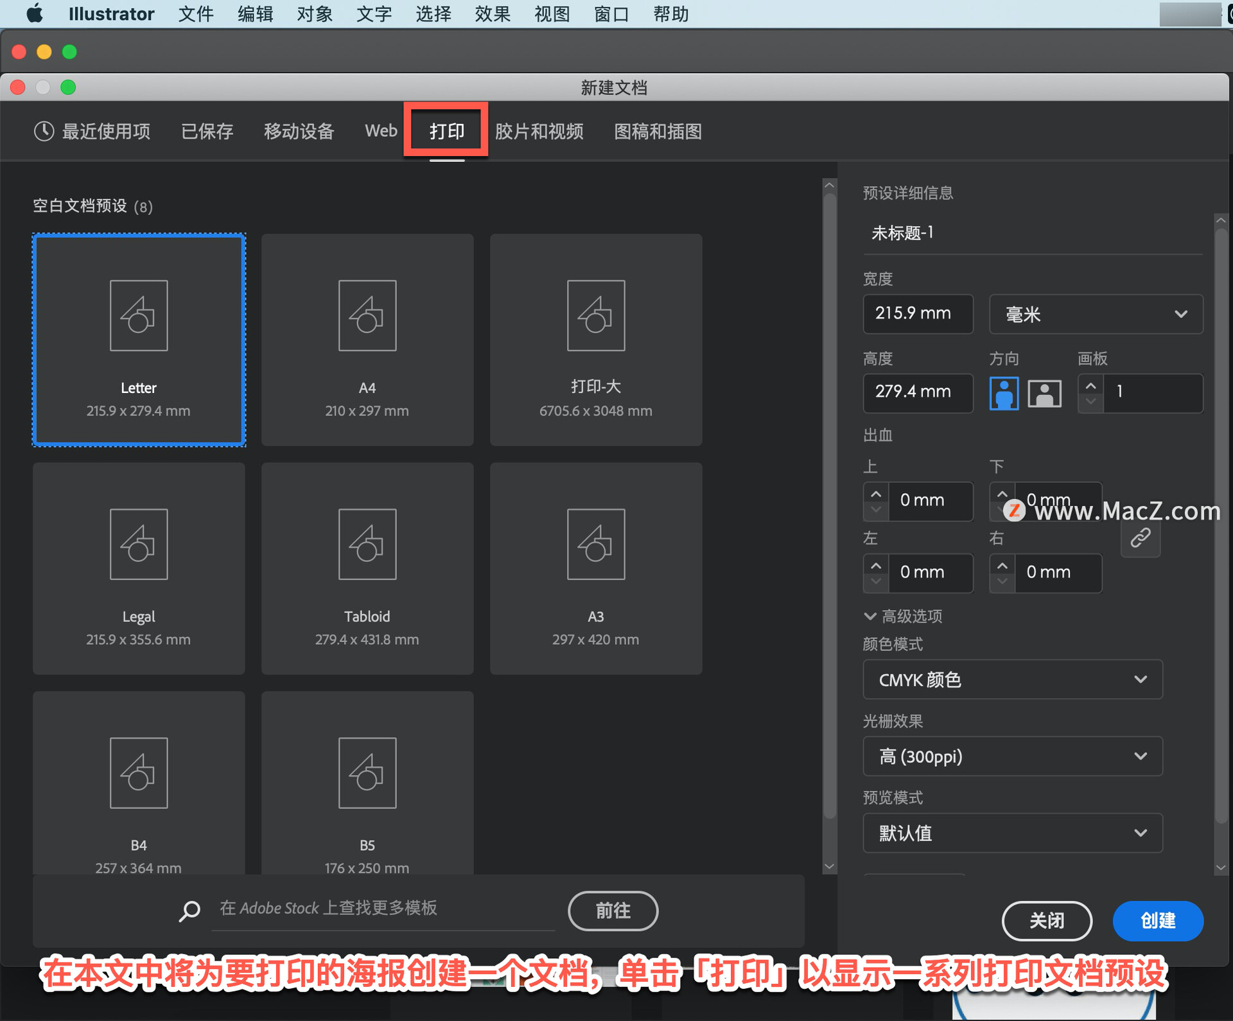Open the Apple menu icon
The width and height of the screenshot is (1233, 1021).
pos(35,13)
